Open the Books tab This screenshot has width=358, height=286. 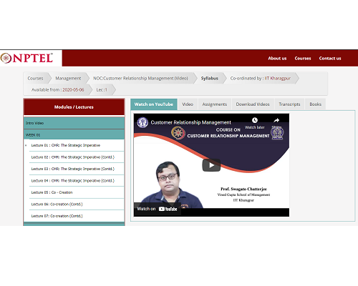point(315,104)
